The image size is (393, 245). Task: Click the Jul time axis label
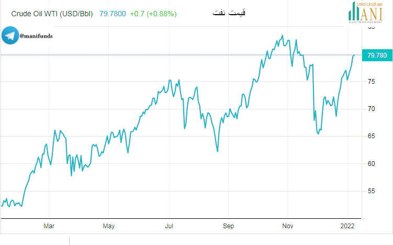coord(169,226)
